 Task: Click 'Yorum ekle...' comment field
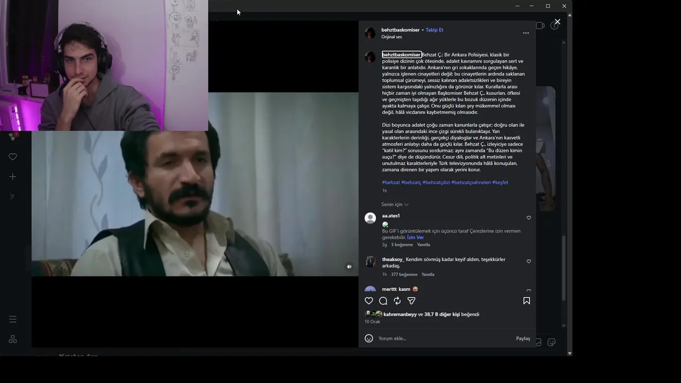[x=444, y=338]
